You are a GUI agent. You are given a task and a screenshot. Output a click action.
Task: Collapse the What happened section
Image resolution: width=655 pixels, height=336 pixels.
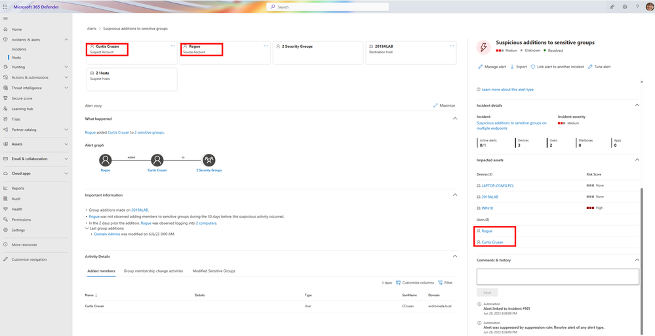455,119
